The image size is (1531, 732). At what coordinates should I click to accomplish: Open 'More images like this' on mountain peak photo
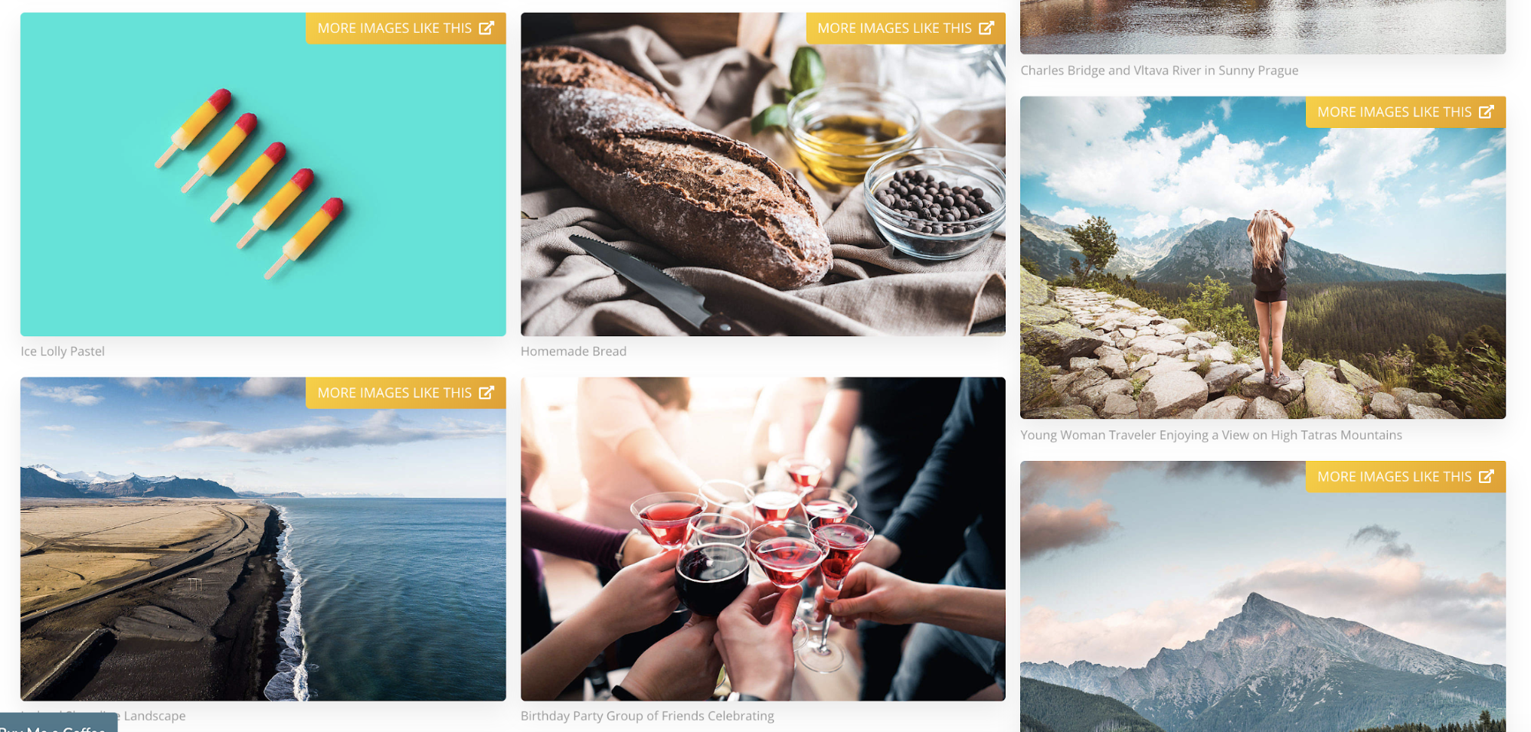pos(1405,476)
